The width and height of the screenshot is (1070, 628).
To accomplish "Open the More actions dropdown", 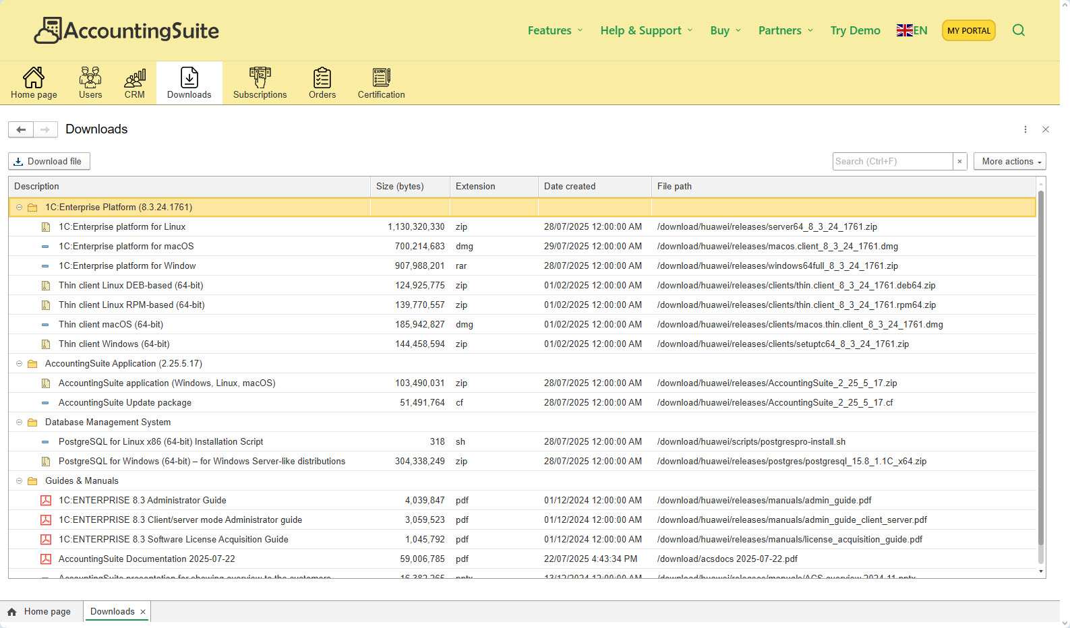I will (1010, 162).
